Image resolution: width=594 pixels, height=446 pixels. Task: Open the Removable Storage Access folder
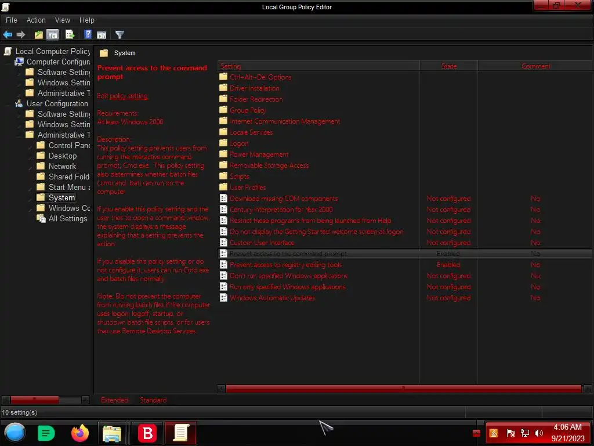pyautogui.click(x=269, y=166)
